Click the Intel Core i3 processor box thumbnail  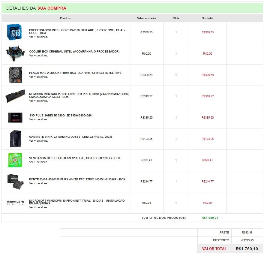(x=14, y=32)
